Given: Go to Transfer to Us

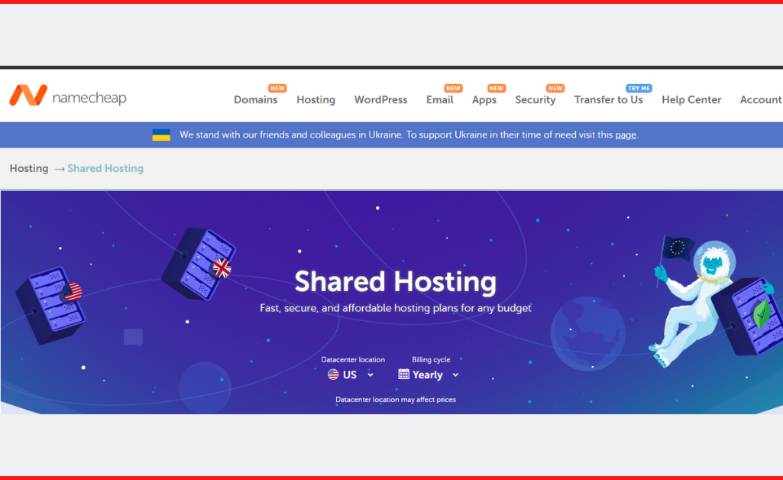Looking at the screenshot, I should point(608,100).
